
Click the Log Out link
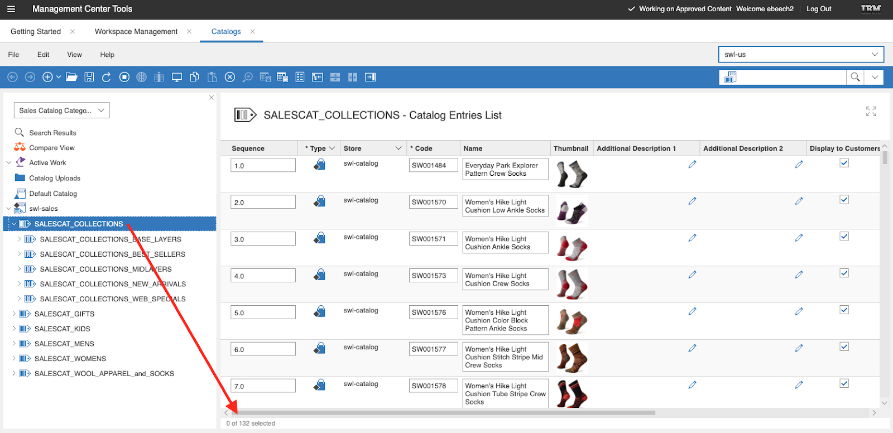pos(819,9)
